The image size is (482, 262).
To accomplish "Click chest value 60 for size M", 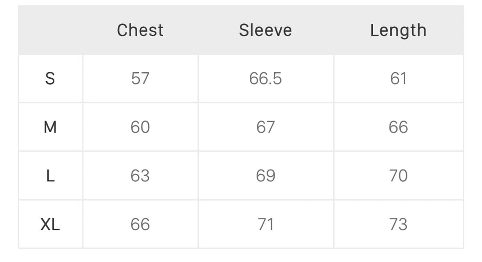I will coord(140,127).
